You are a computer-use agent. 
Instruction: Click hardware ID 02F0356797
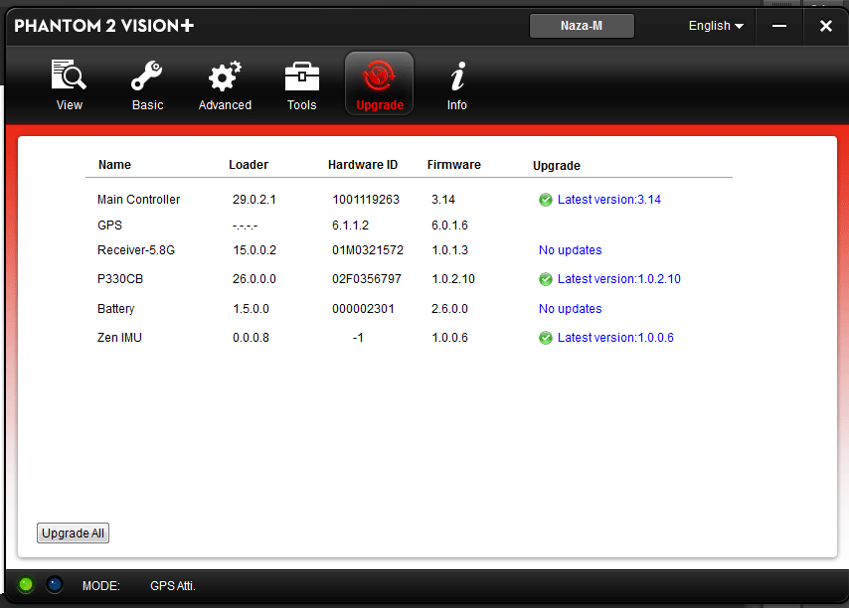click(367, 279)
